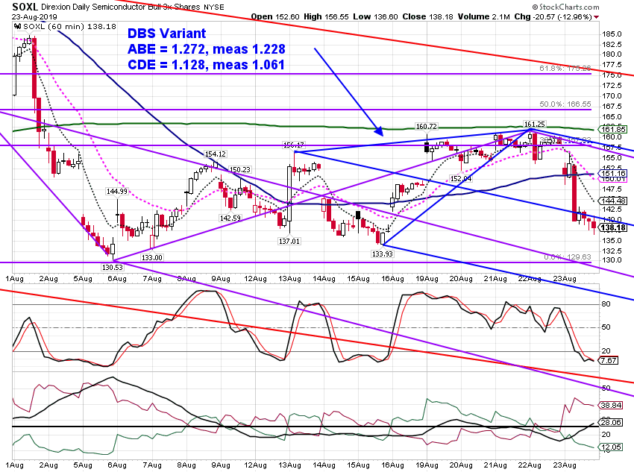Viewport: 634px width, 472px height.
Task: Click the 144.99 price label
Action: click(117, 191)
